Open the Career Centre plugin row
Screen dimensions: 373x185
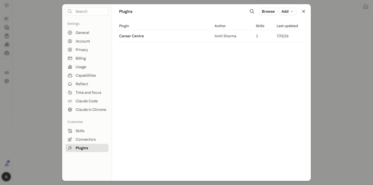211,36
